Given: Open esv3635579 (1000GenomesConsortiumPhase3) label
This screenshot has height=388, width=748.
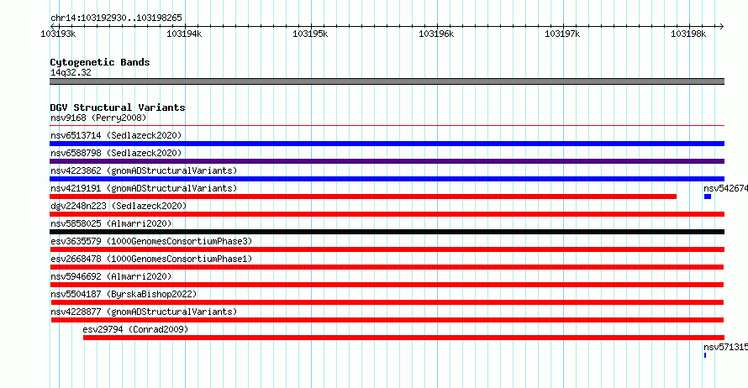Looking at the screenshot, I should pos(151,241).
